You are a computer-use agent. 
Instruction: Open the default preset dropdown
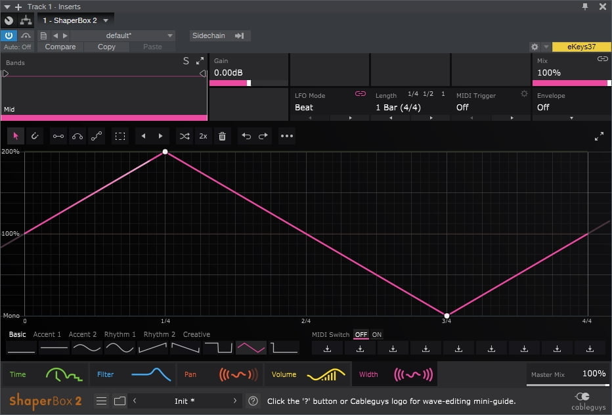point(170,35)
